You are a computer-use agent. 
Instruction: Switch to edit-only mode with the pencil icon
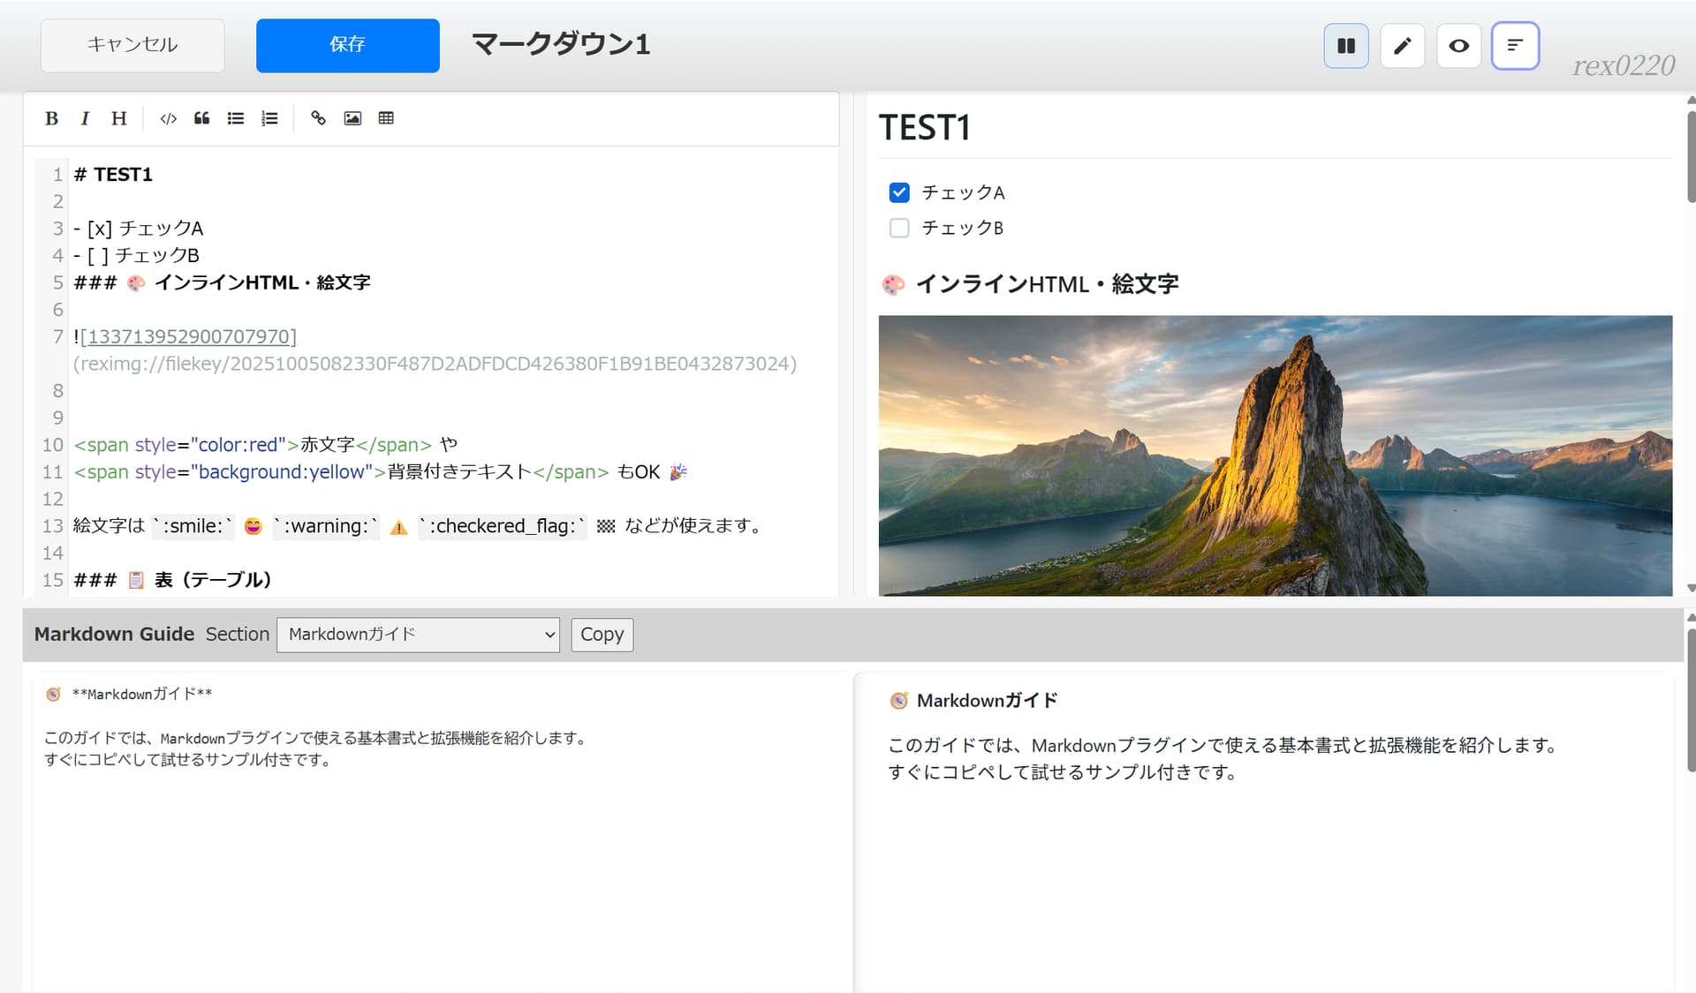[1402, 46]
